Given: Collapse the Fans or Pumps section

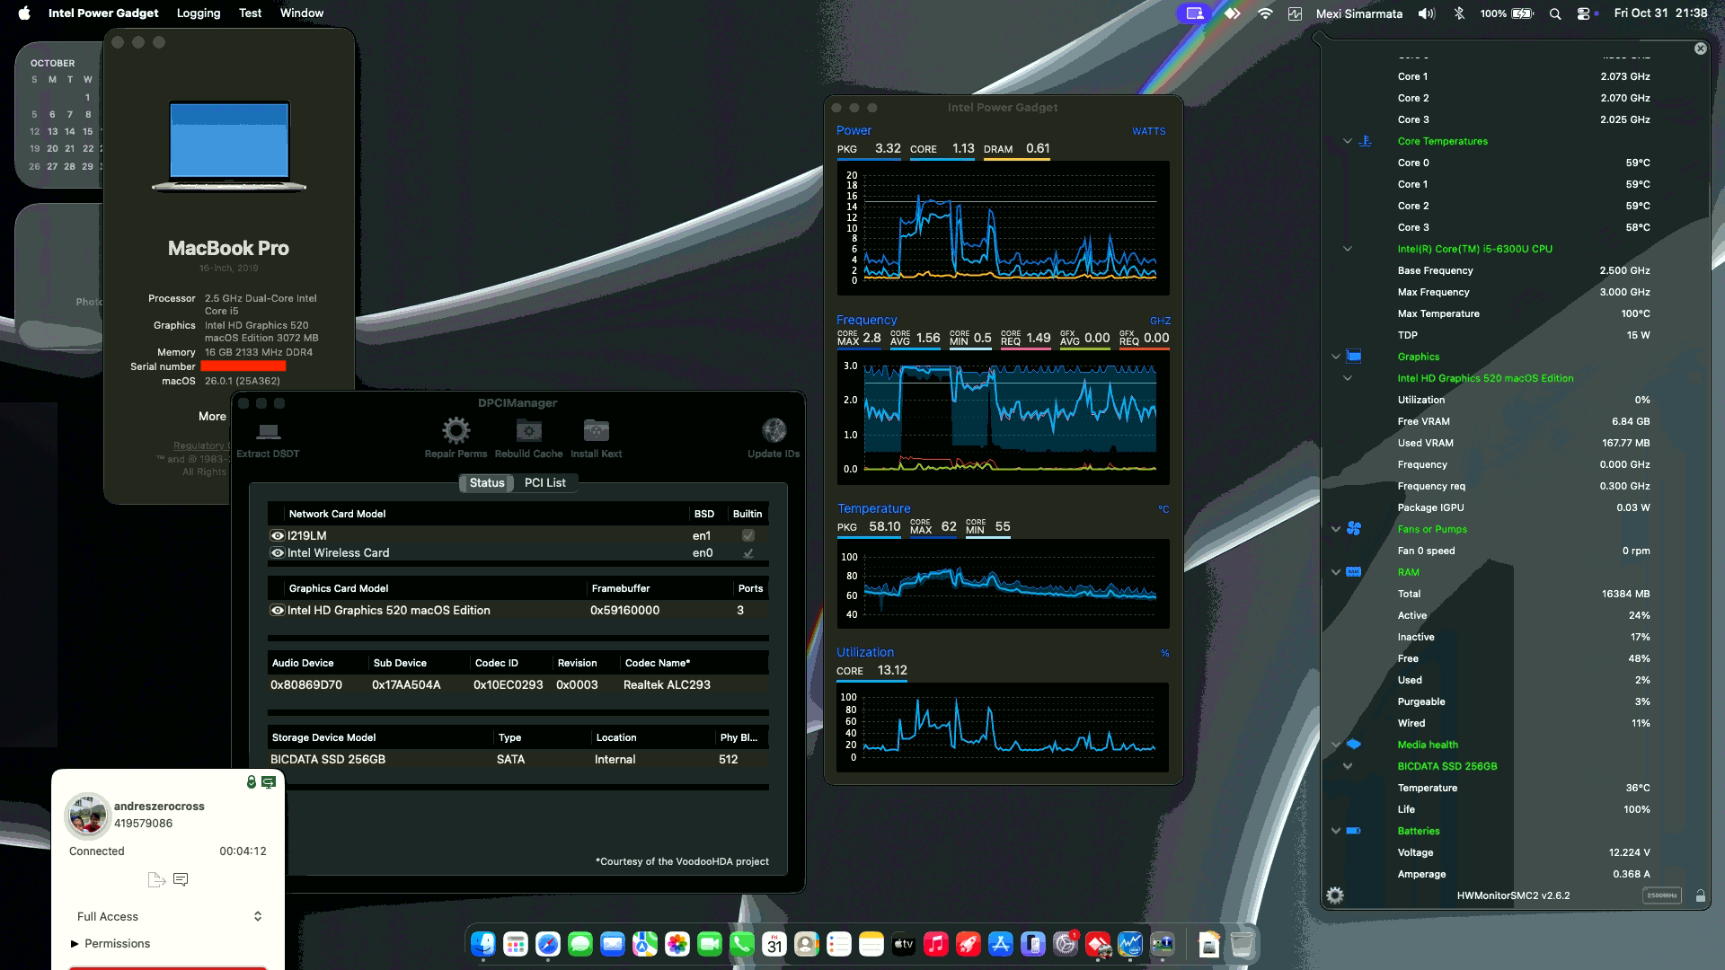Looking at the screenshot, I should click(x=1336, y=529).
